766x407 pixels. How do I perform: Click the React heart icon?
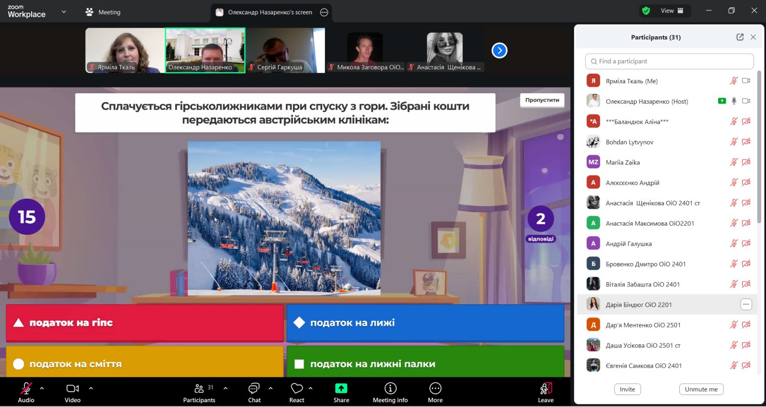coord(296,388)
